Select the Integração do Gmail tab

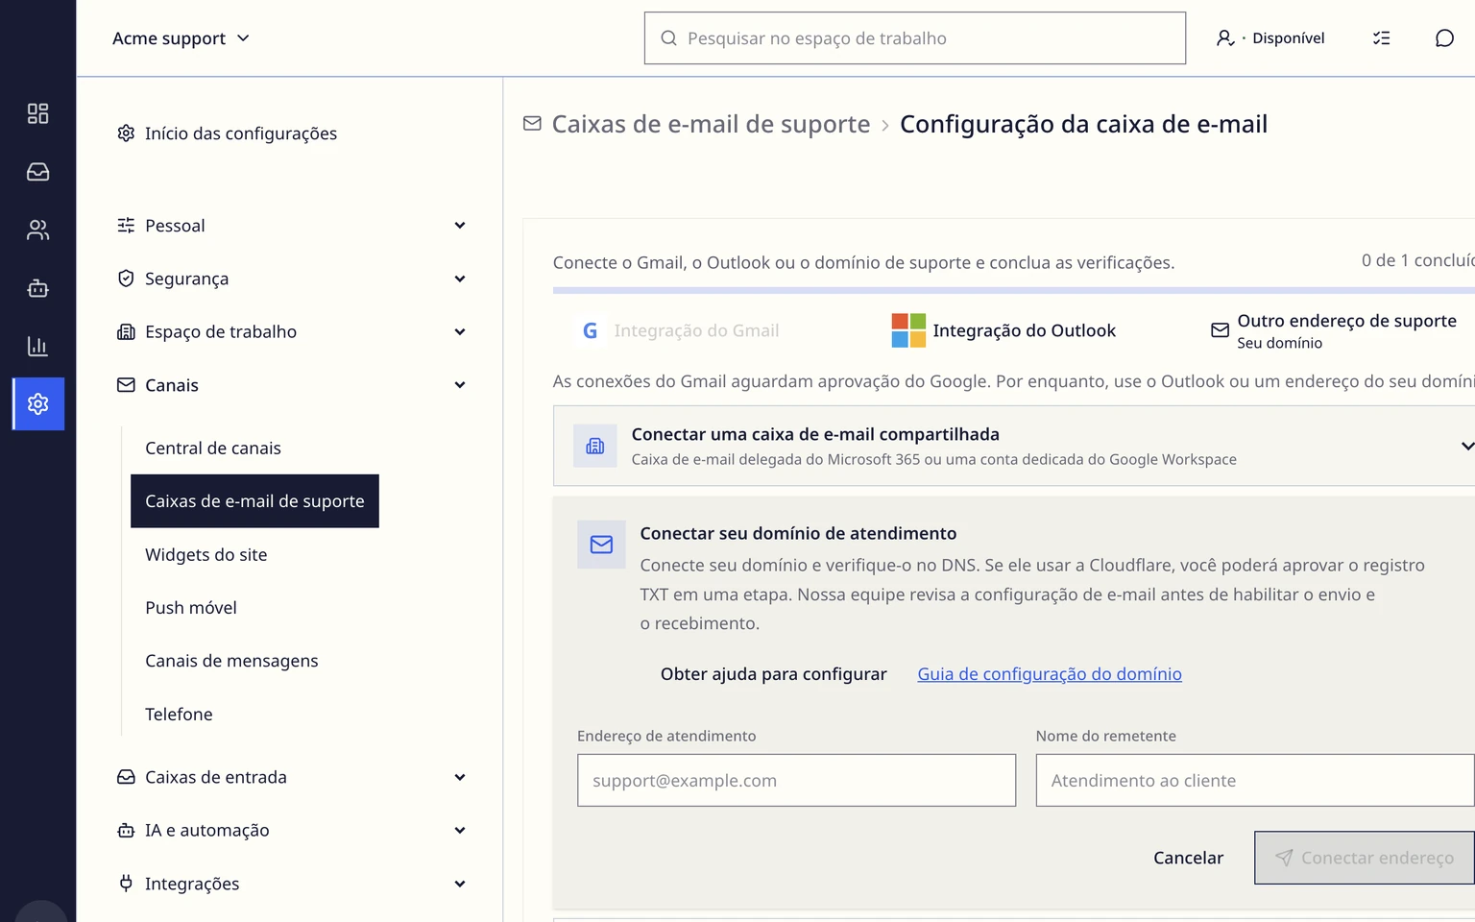[x=681, y=330]
